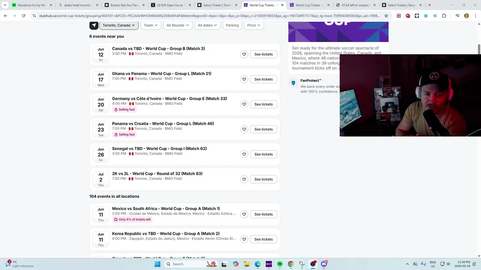Reload the current page
Image resolution: width=481 pixels, height=270 pixels.
point(23,16)
